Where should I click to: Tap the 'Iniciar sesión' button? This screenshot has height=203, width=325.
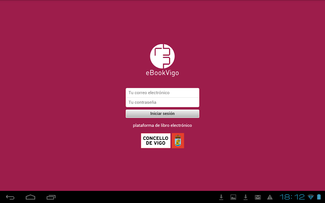[x=162, y=114]
